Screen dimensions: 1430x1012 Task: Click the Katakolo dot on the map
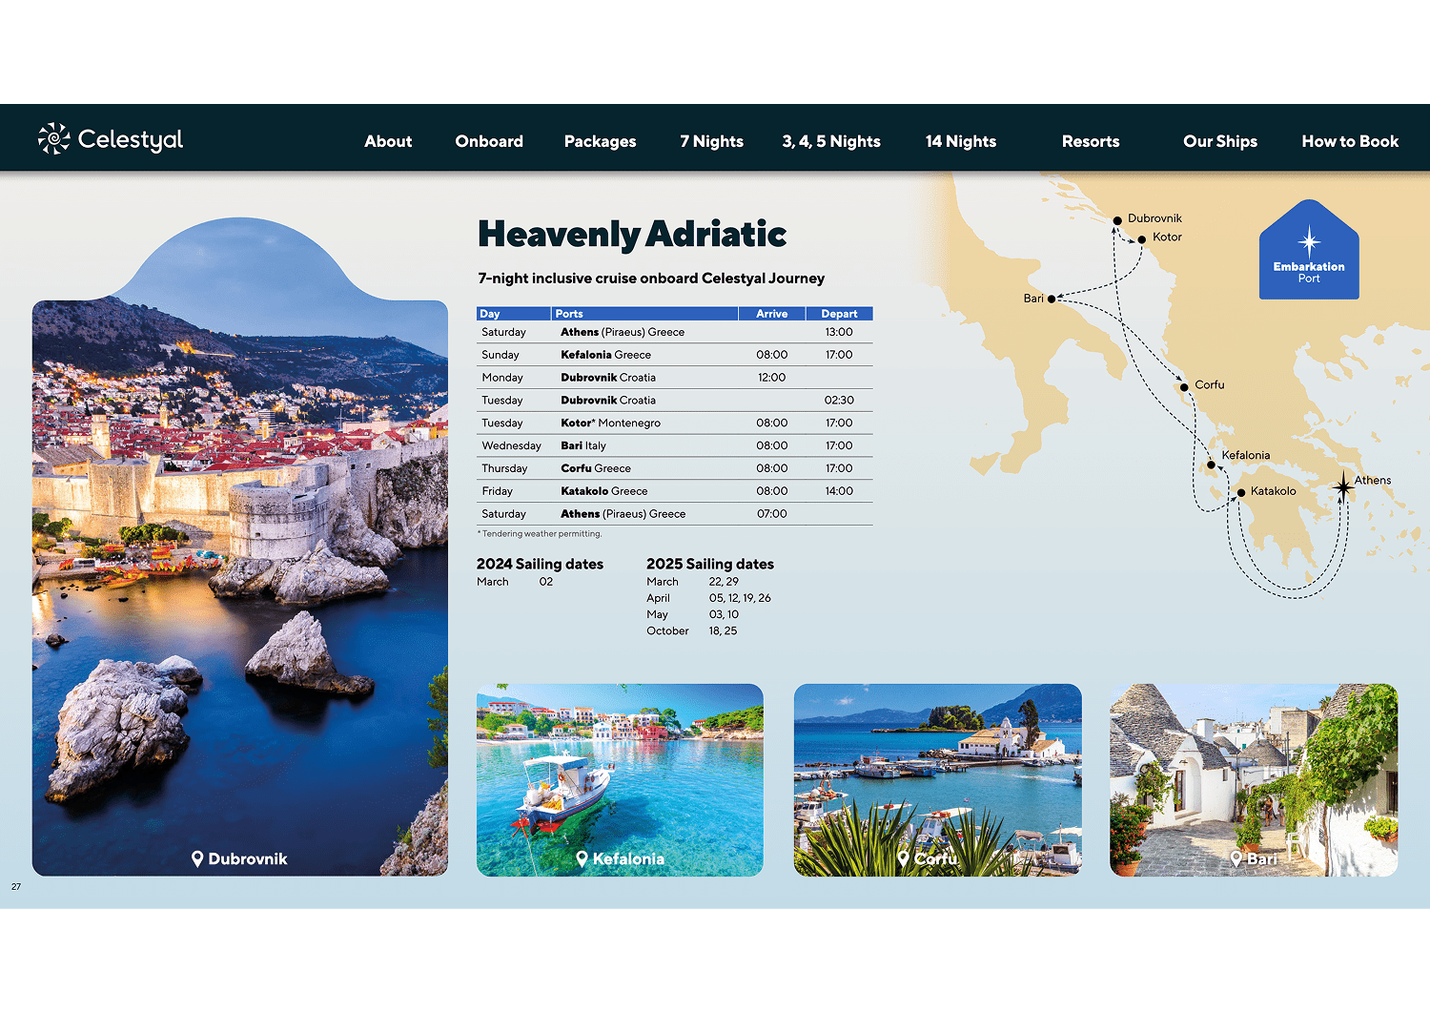1241,492
